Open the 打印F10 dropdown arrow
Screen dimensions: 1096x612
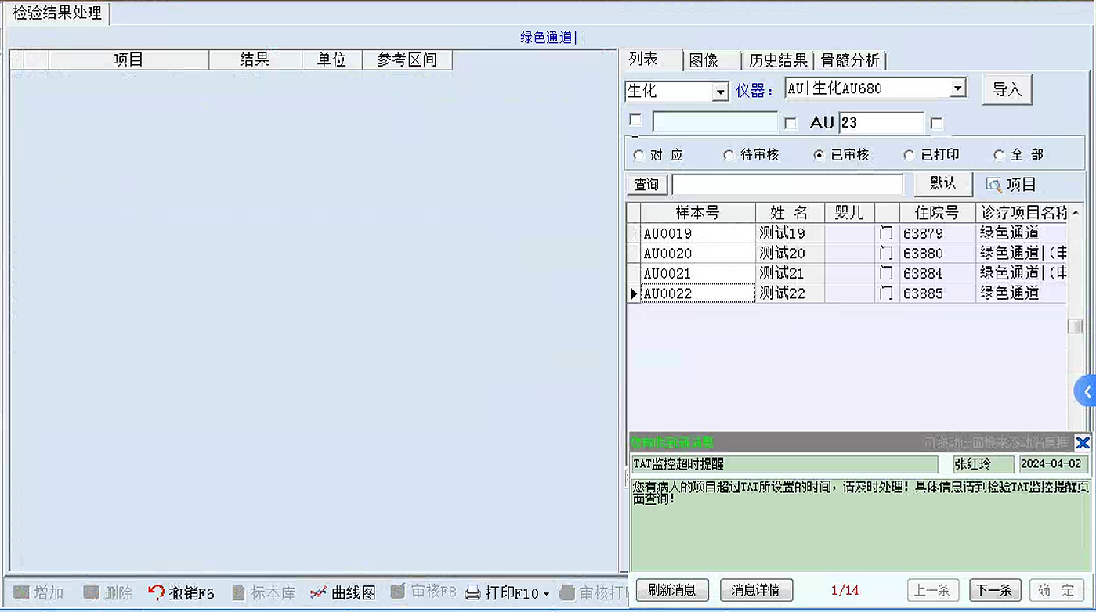(x=547, y=594)
